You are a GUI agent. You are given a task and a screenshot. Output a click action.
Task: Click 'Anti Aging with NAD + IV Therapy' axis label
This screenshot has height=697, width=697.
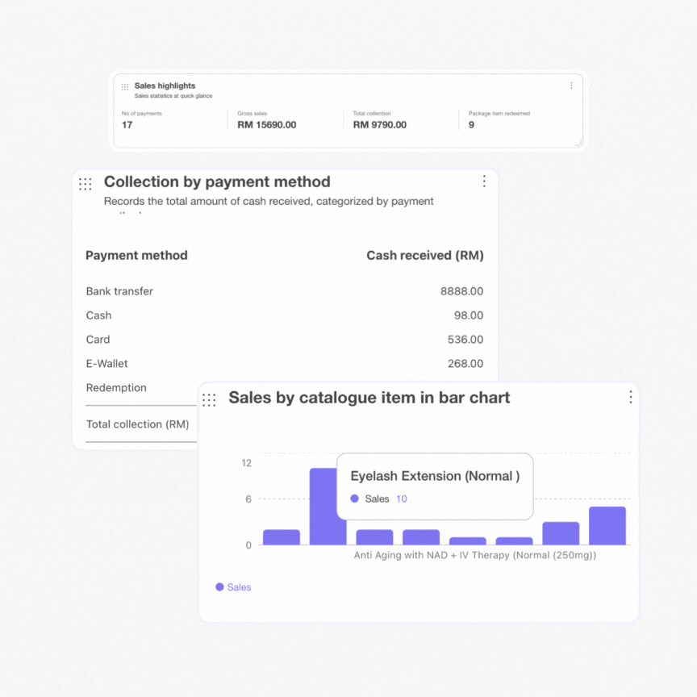[474, 555]
